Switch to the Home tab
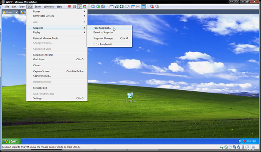The width and height of the screenshot is (261, 152). pyautogui.click(x=10, y=12)
